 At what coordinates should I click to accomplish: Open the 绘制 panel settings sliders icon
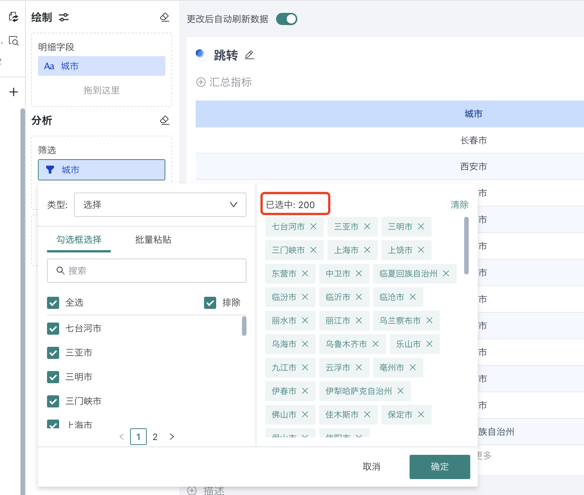(x=63, y=17)
